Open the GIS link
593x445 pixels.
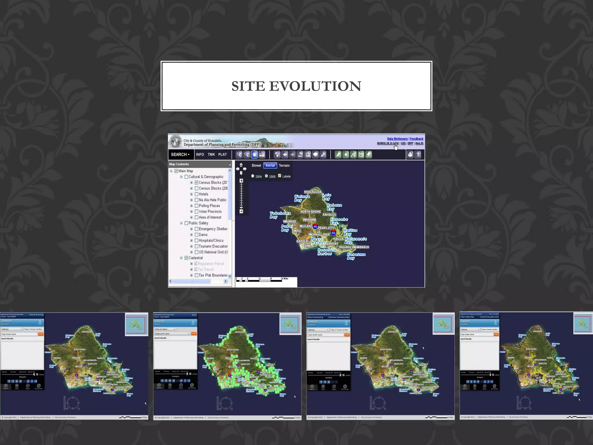click(x=403, y=143)
